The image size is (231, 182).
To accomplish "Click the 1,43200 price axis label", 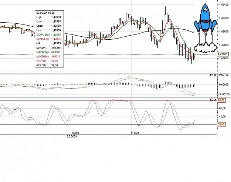I will (x=224, y=18).
